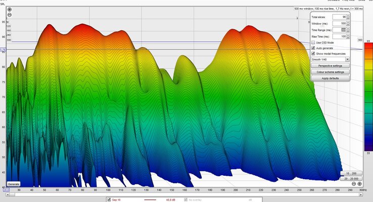Zoom in vertical axis with top-left plus icon

pyautogui.click(x=10, y=10)
